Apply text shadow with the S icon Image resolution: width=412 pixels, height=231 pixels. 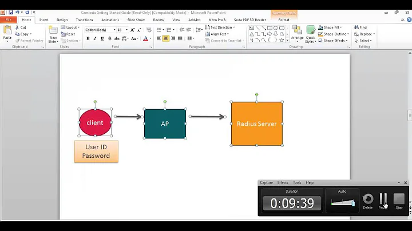[x=109, y=38]
